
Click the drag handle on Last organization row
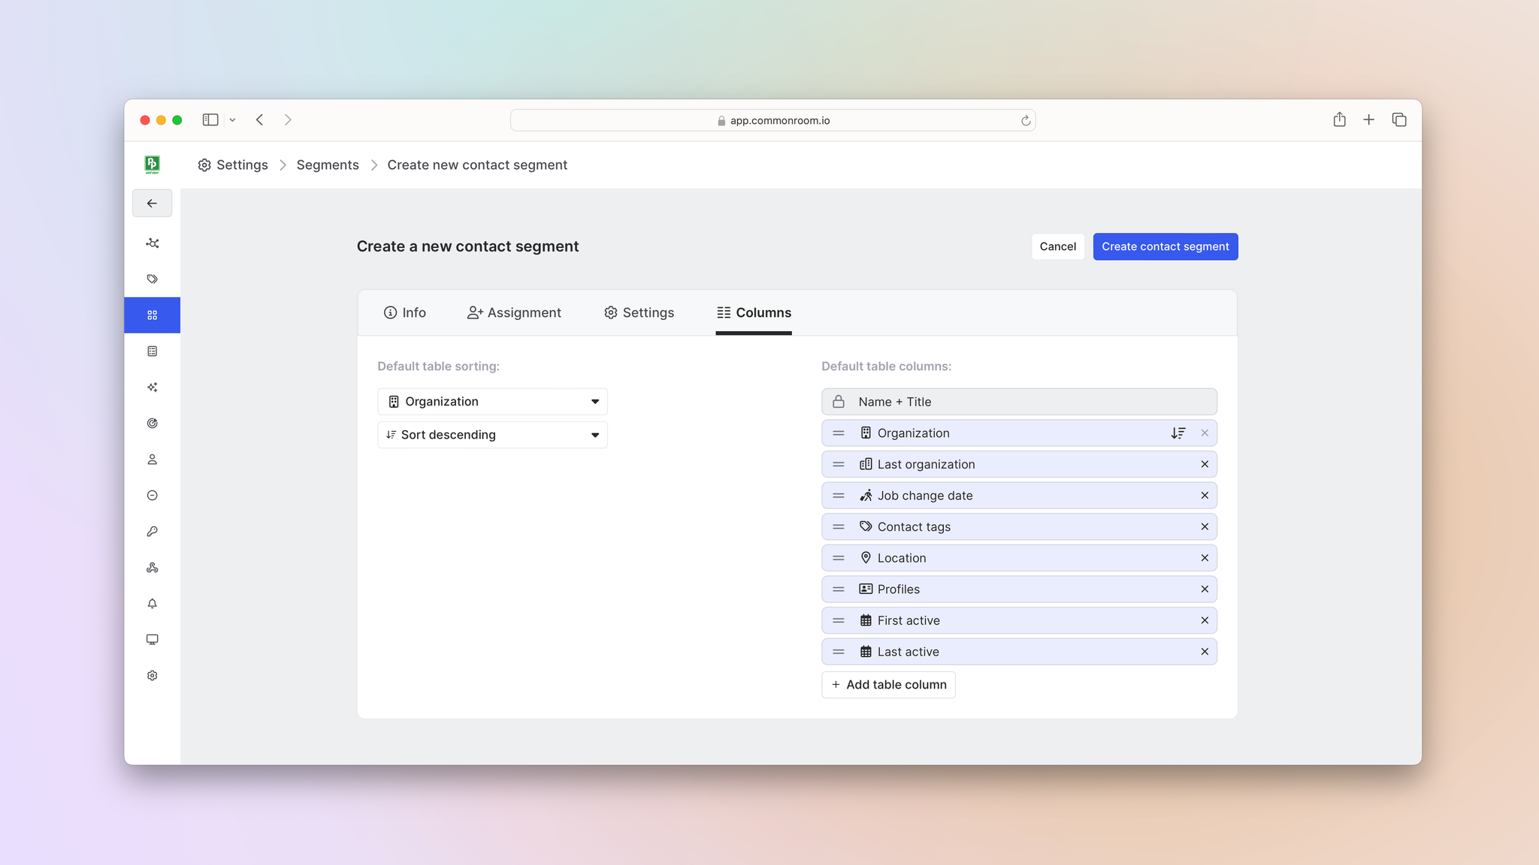tap(839, 465)
